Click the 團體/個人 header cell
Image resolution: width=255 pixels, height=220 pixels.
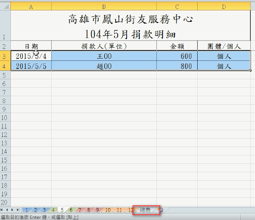tap(224, 46)
